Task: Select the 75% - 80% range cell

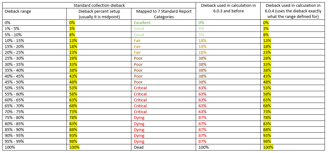Action: (x=35, y=118)
